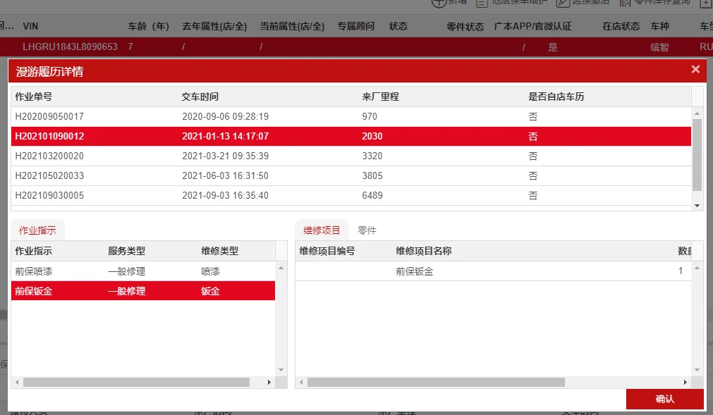Click 作业指示 table scroll-left arrow
The height and width of the screenshot is (415, 713).
click(x=18, y=383)
